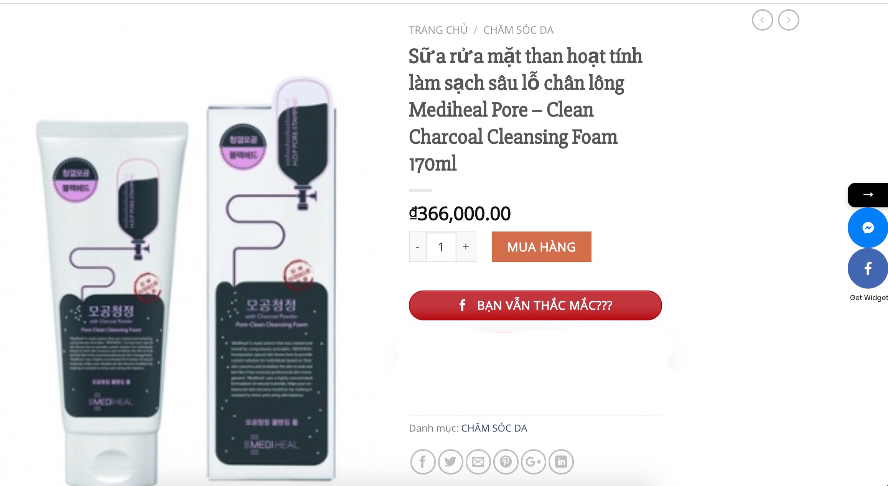This screenshot has height=486, width=888.
Task: Open TRANG CHỦ breadcrumb link
Action: (x=438, y=30)
